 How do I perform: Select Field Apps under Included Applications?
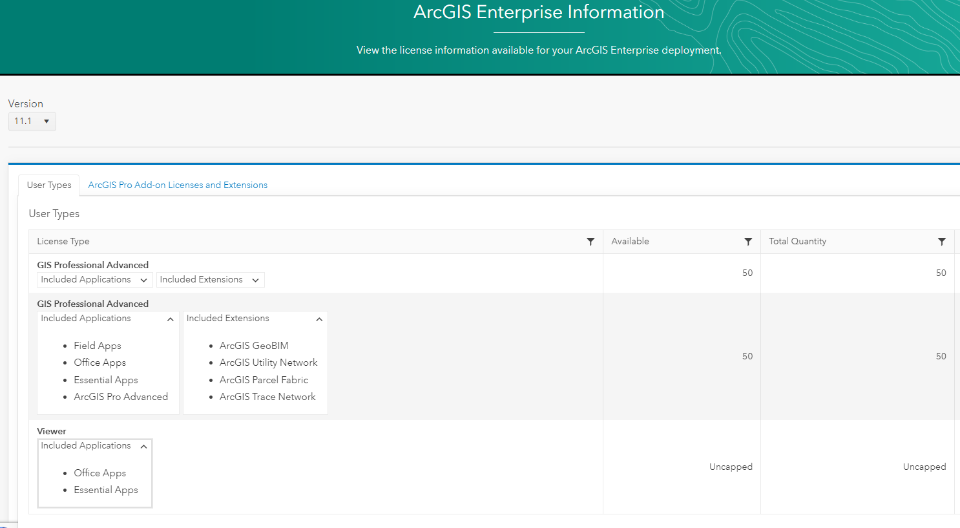click(98, 345)
